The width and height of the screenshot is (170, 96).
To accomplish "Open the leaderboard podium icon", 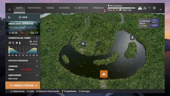I will coord(140,8).
